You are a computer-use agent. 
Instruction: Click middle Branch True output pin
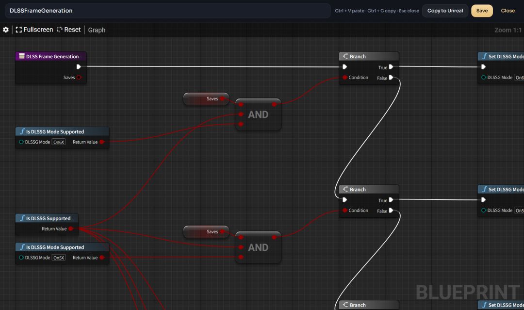391,200
